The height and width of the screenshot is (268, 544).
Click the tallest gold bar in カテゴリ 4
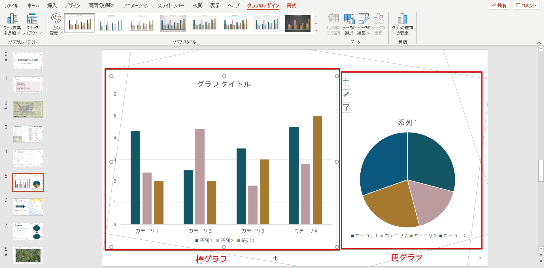317,170
